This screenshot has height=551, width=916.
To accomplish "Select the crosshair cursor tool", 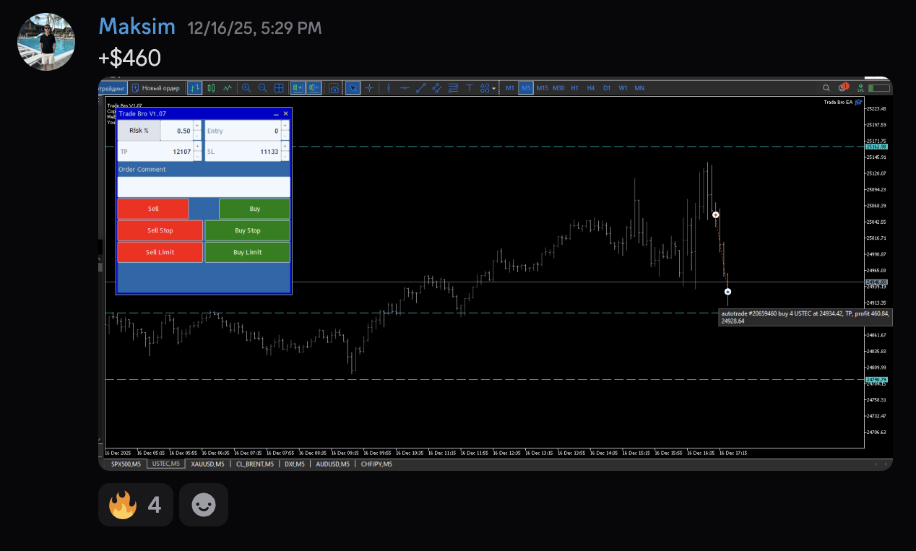I will (x=369, y=88).
